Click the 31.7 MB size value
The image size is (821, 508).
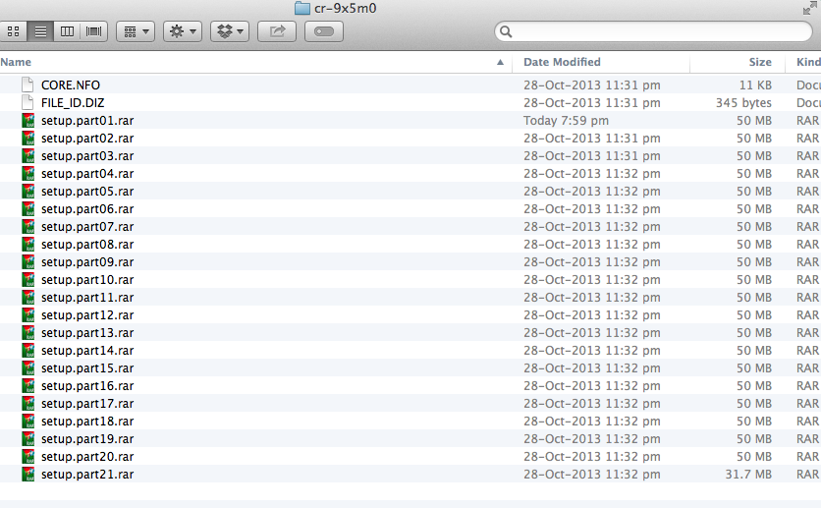[748, 475]
